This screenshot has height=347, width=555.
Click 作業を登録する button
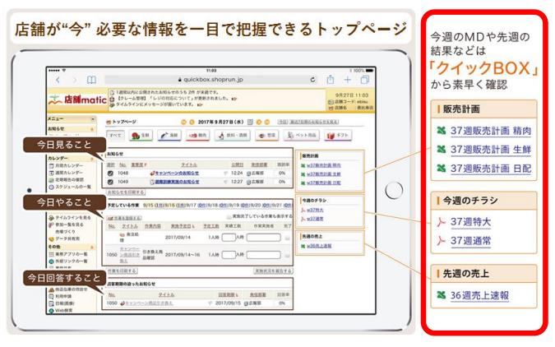pos(124,218)
